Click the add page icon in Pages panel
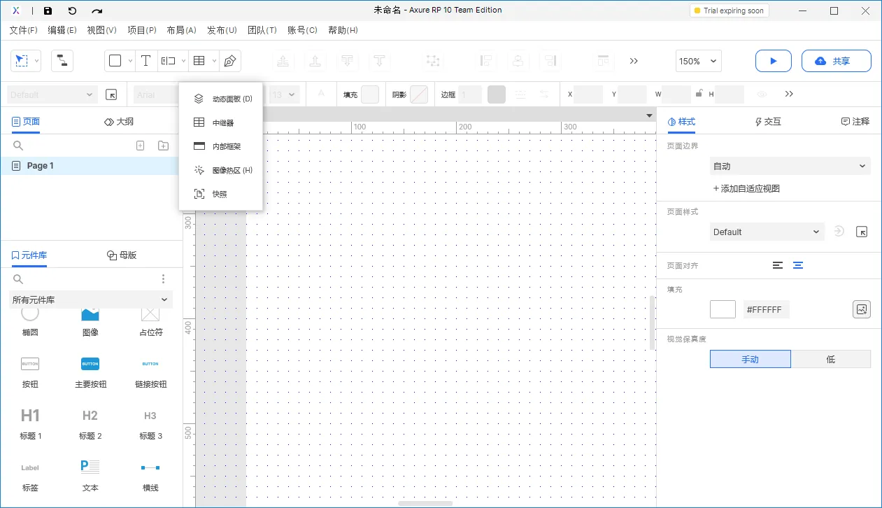Image resolution: width=882 pixels, height=508 pixels. [x=140, y=145]
